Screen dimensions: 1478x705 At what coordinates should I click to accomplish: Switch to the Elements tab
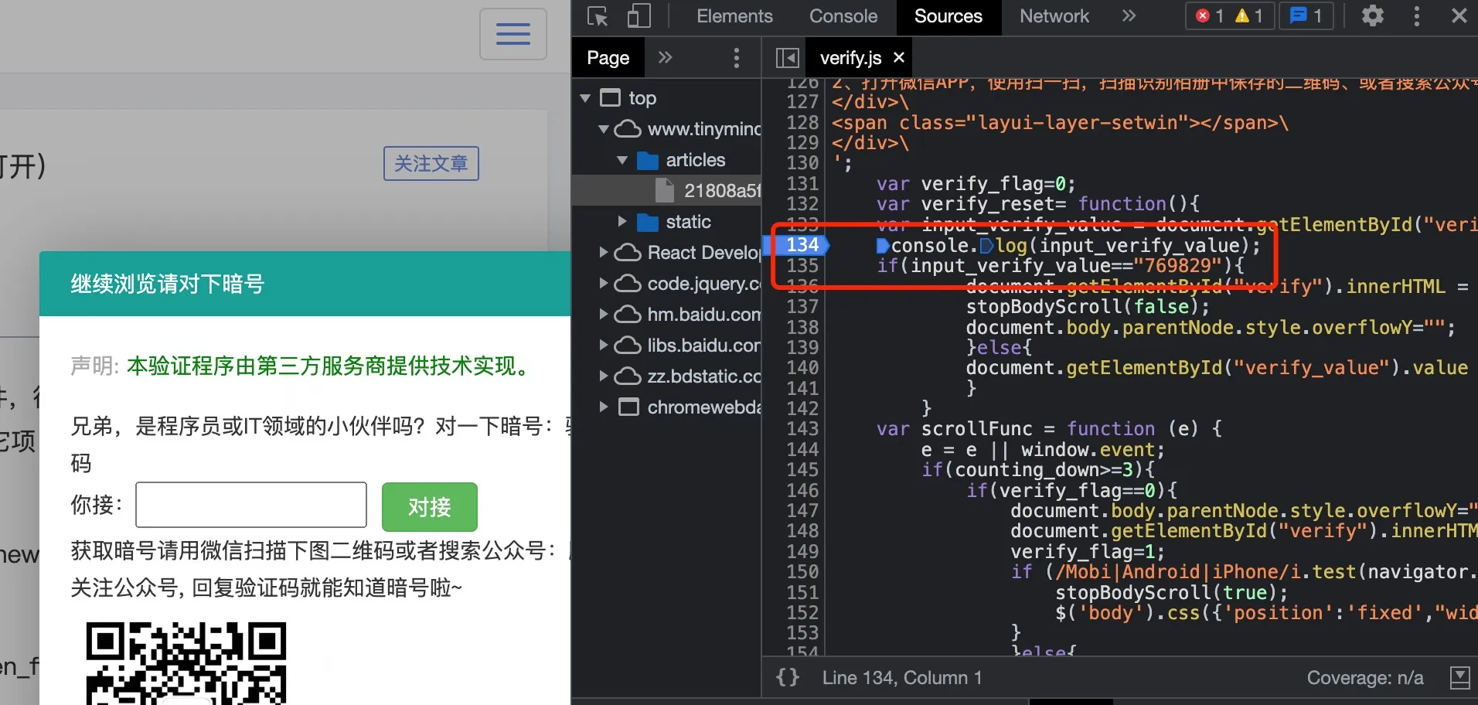(734, 16)
